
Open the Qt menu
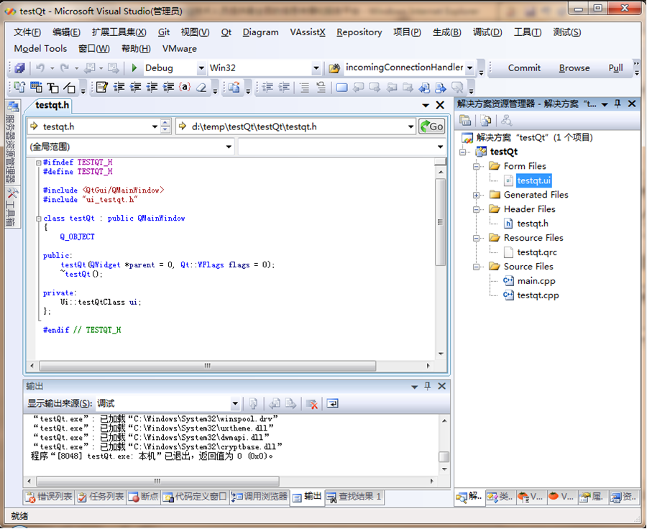[x=226, y=32]
